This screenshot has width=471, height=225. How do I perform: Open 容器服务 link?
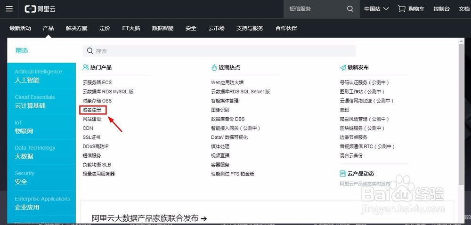point(220,165)
